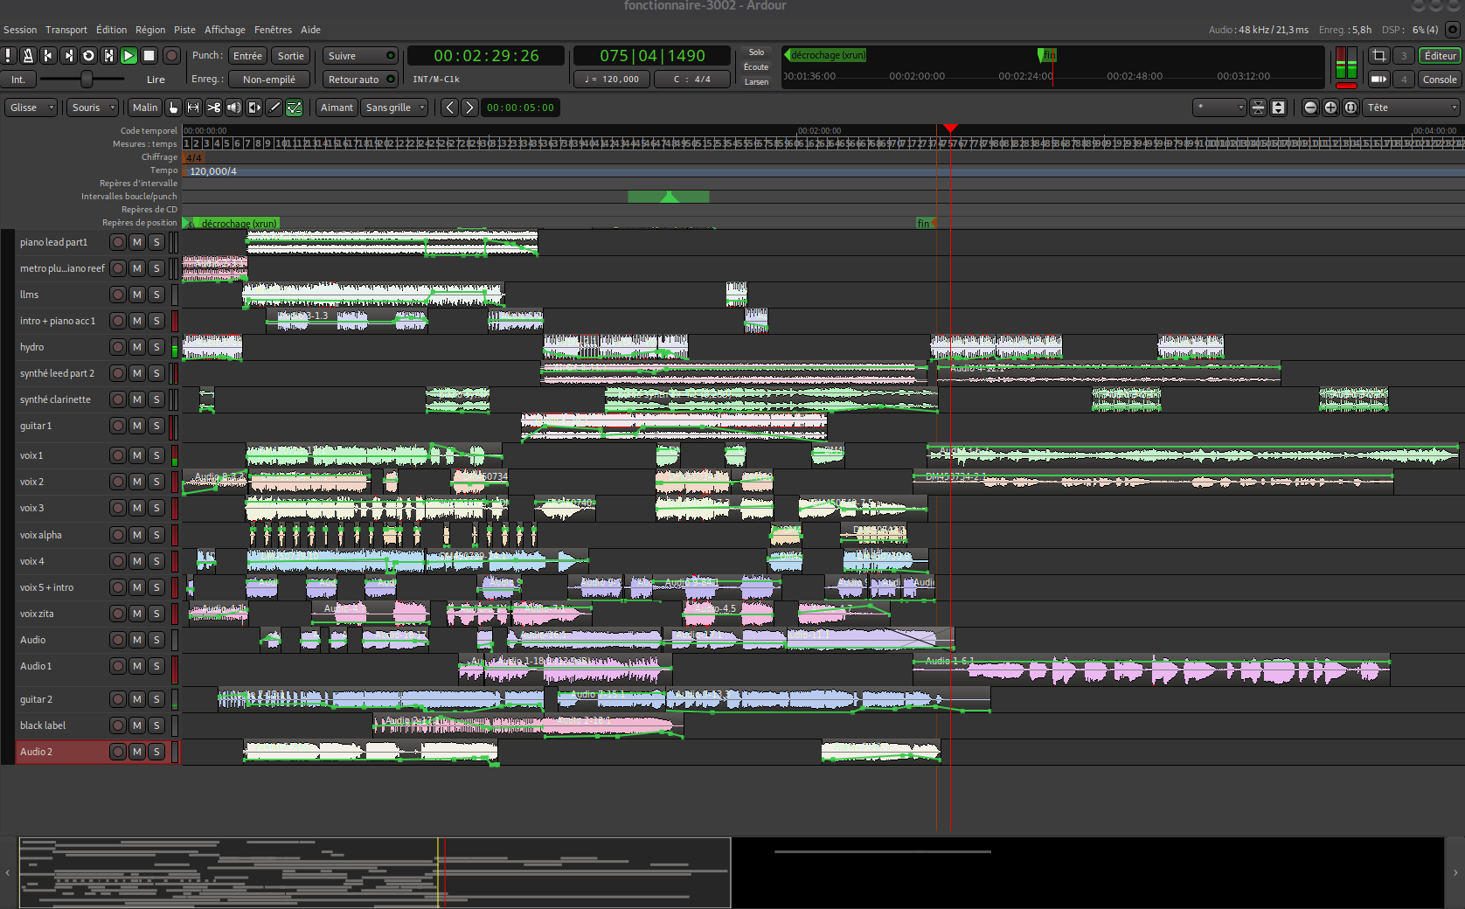This screenshot has height=909, width=1465.
Task: Click the mini-timeline navigation bar at 00:02:00:00
Action: (x=917, y=76)
